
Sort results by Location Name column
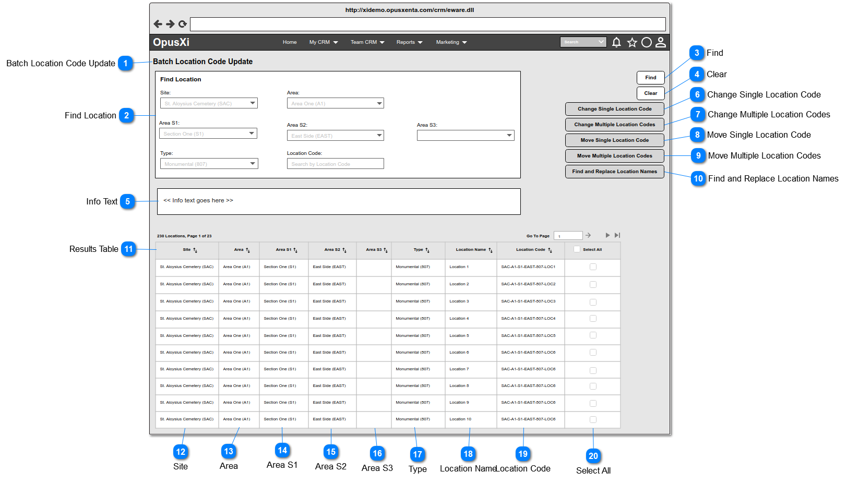click(x=491, y=250)
